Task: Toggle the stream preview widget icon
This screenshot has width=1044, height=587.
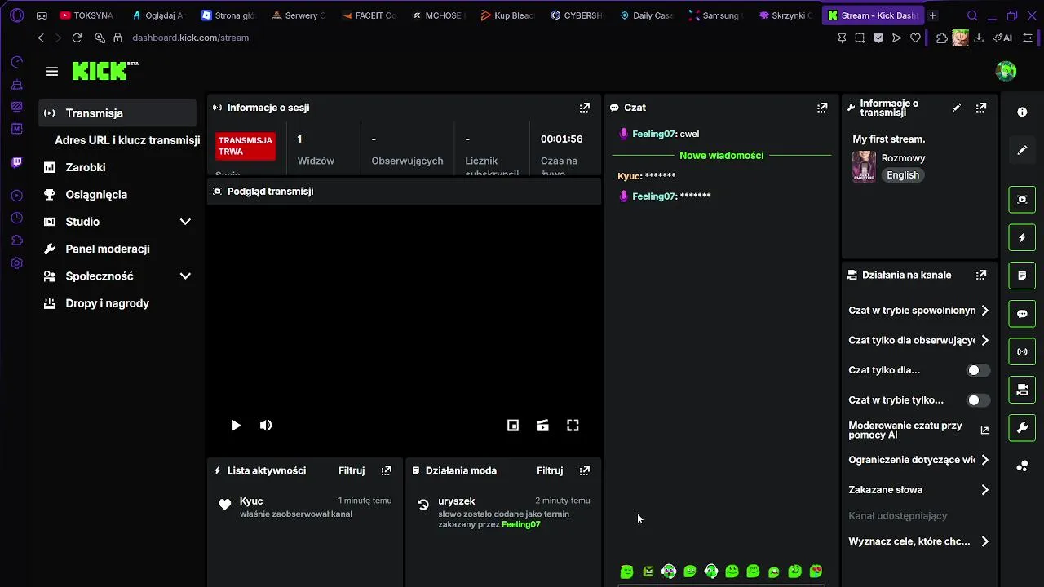Action: tap(1022, 199)
